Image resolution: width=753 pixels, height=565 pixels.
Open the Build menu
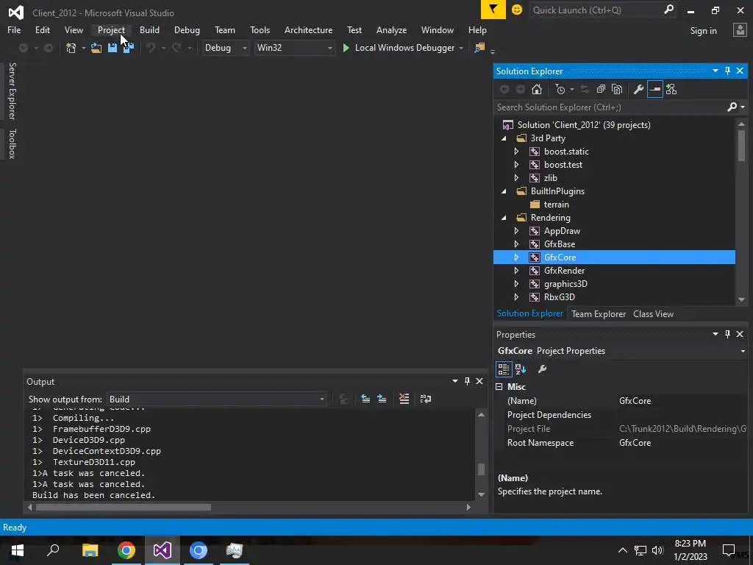(149, 29)
